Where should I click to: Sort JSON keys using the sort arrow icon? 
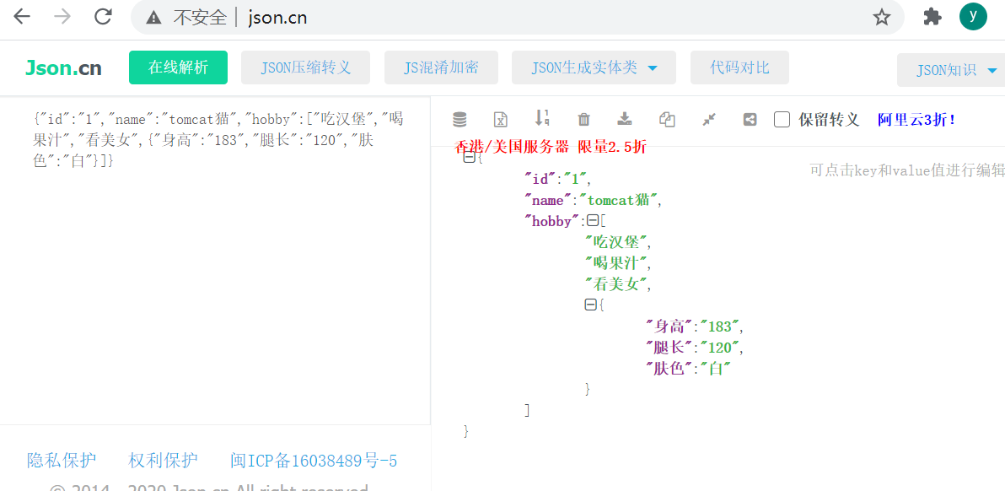pyautogui.click(x=542, y=120)
